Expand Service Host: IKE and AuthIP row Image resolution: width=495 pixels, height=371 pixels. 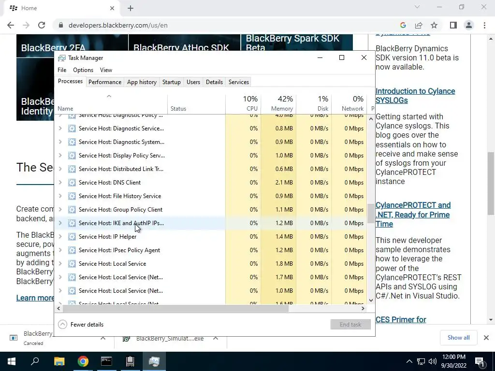point(60,223)
